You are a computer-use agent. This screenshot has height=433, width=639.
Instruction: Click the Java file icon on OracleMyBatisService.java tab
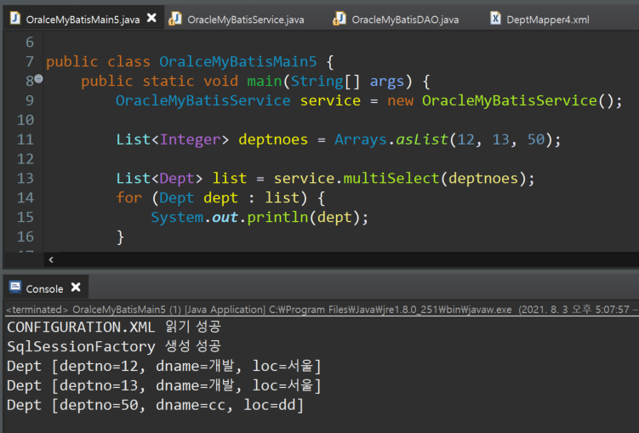tap(175, 19)
